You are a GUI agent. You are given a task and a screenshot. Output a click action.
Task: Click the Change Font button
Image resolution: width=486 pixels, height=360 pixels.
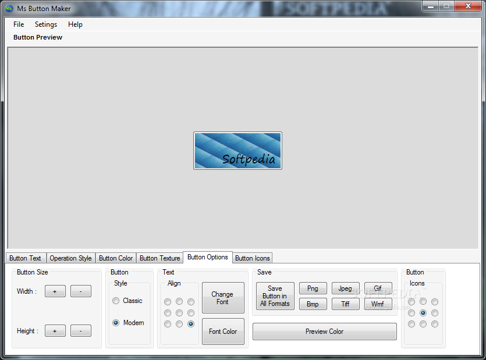pyautogui.click(x=223, y=298)
